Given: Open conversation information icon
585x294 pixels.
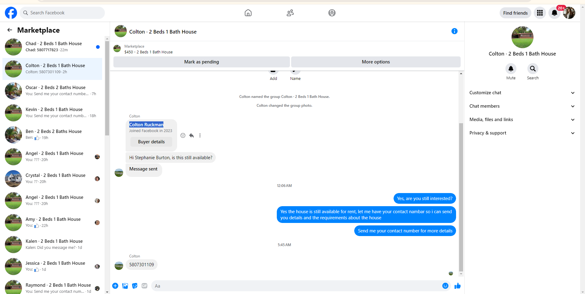Looking at the screenshot, I should tap(455, 31).
